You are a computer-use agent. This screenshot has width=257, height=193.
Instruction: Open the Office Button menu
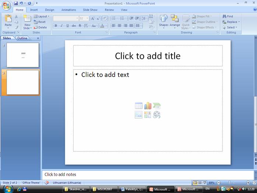(x=6, y=6)
